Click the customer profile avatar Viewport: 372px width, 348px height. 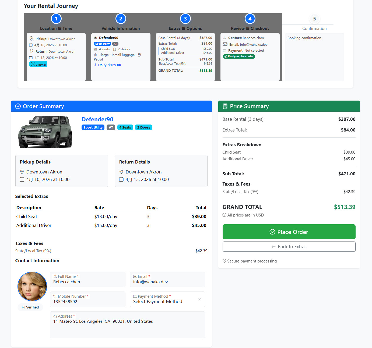[32, 286]
